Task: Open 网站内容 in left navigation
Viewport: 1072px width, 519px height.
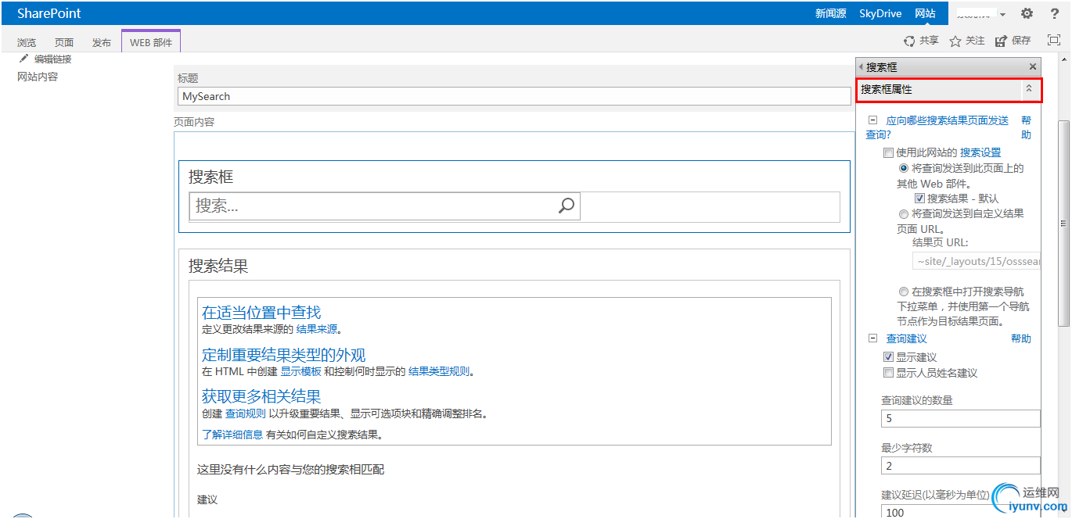Action: [38, 77]
